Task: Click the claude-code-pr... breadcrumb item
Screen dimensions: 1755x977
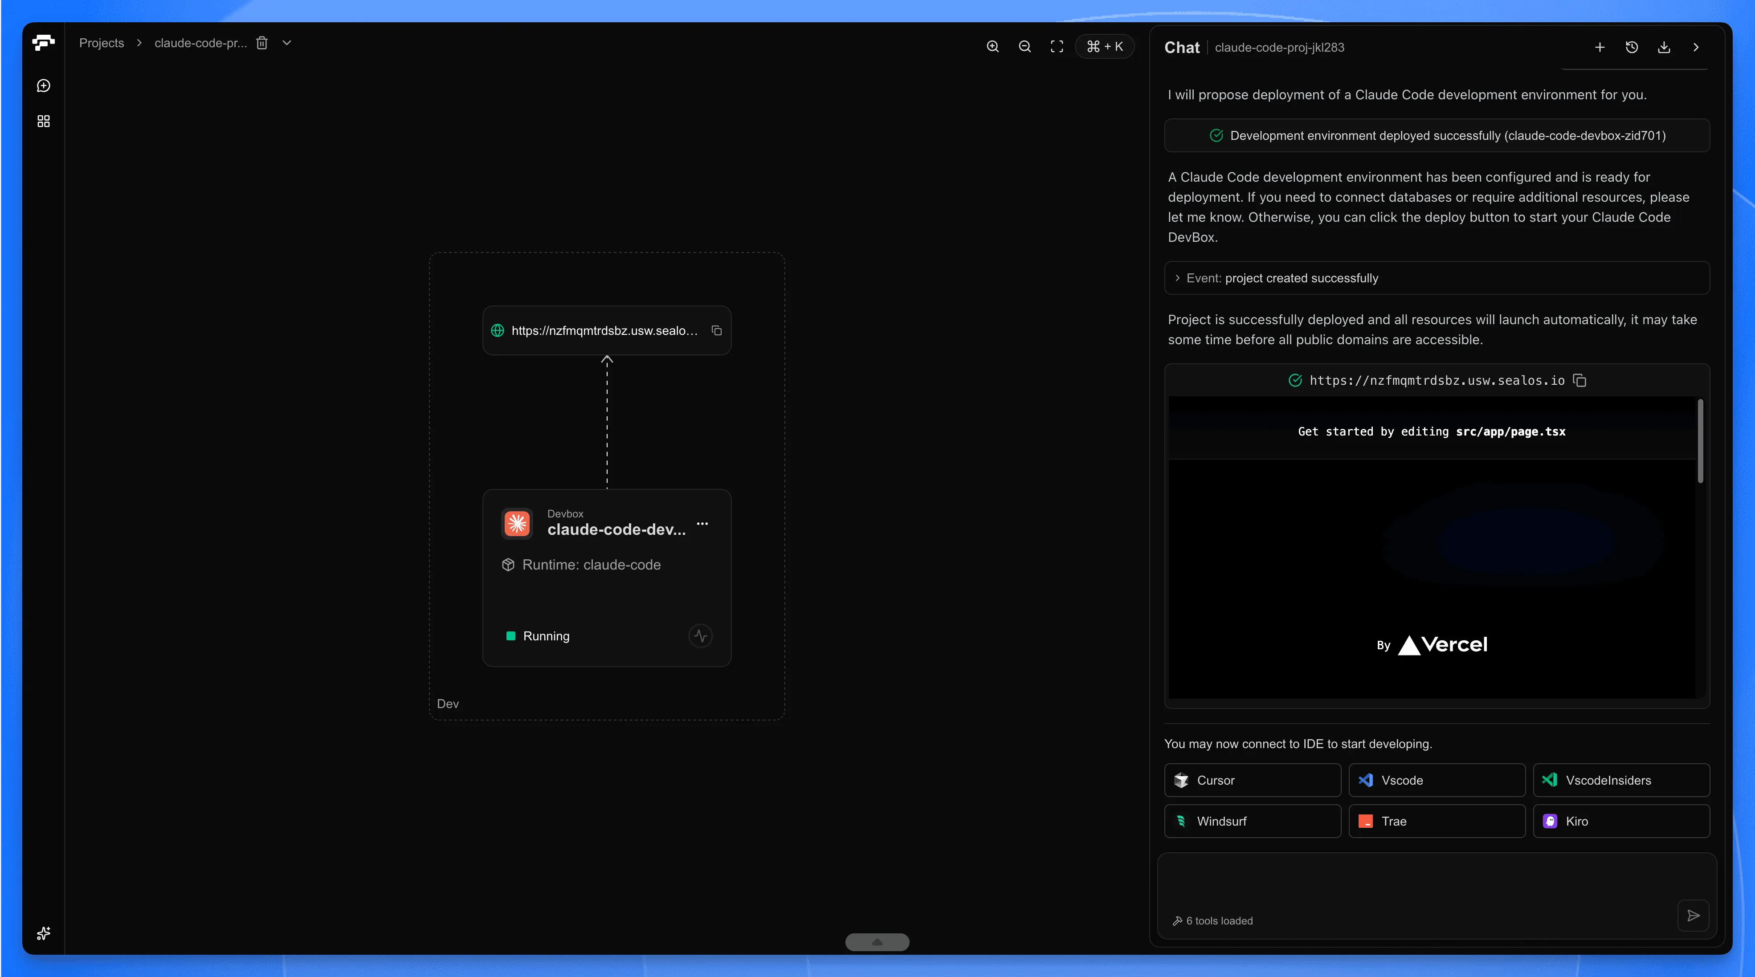Action: pos(200,43)
